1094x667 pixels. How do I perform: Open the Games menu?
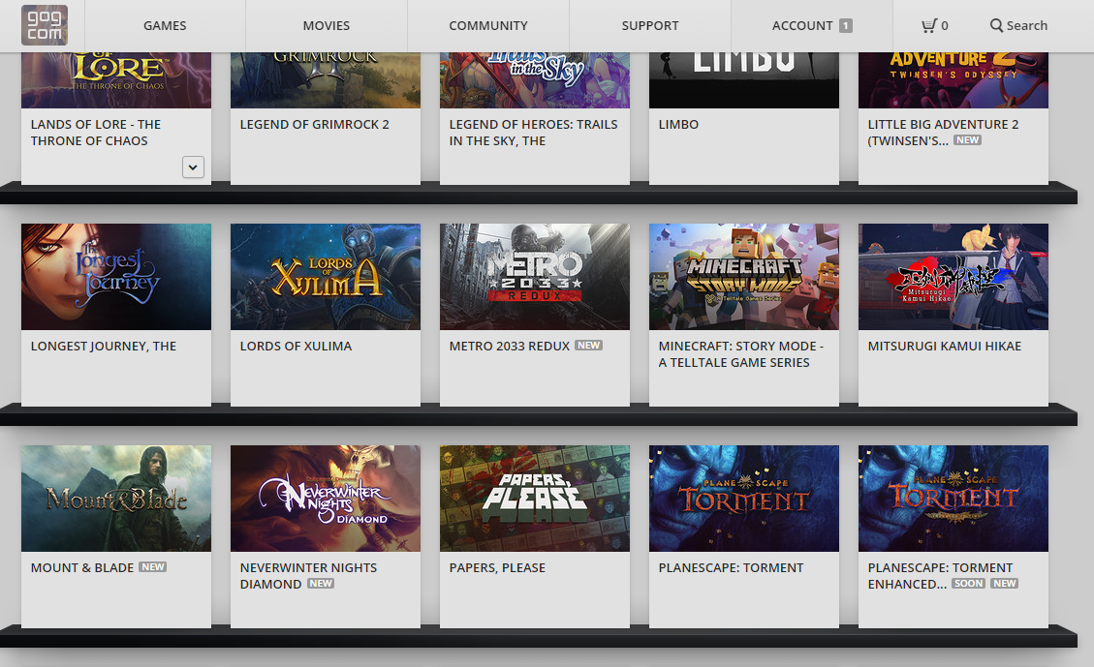pyautogui.click(x=165, y=26)
